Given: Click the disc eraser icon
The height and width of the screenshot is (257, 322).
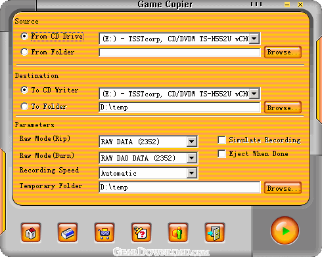Looking at the screenshot, I should click(x=68, y=233).
